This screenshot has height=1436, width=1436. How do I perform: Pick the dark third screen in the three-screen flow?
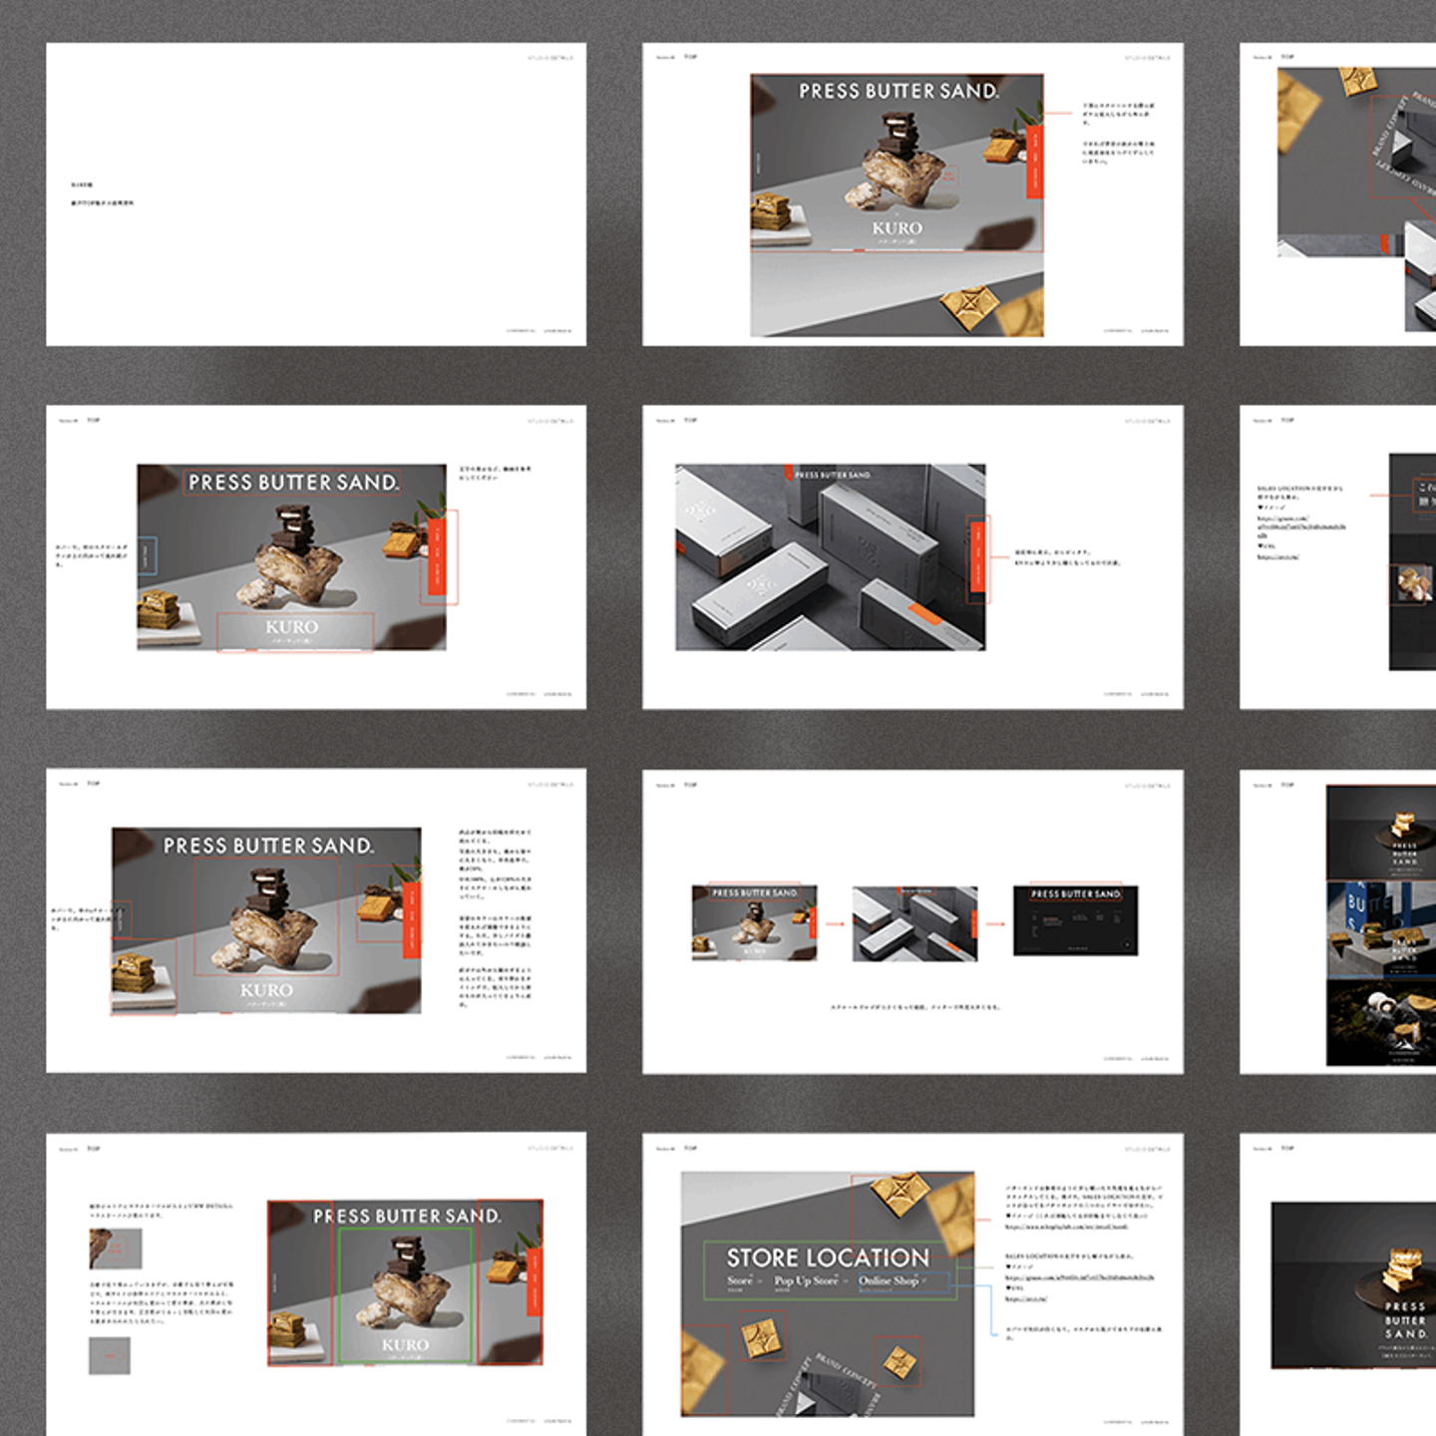click(1075, 920)
